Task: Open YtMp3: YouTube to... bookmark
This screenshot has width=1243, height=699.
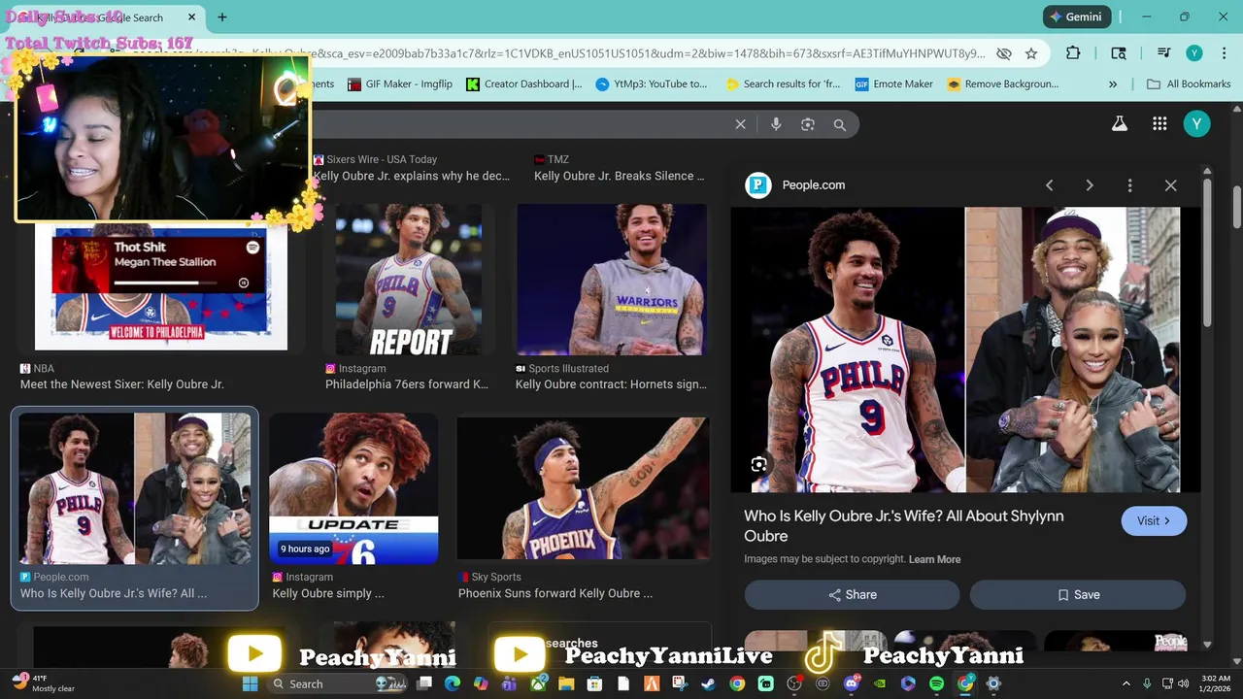Action: click(x=652, y=84)
